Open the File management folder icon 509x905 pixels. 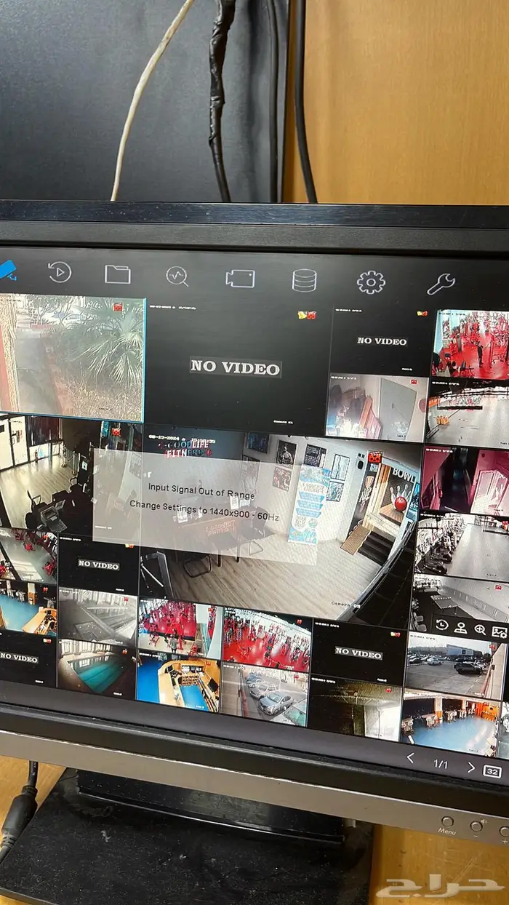click(x=117, y=274)
